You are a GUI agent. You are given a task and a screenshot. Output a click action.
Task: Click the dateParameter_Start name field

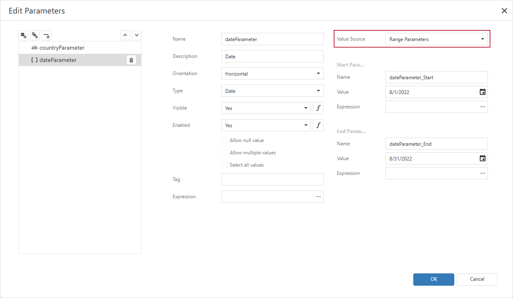[437, 77]
